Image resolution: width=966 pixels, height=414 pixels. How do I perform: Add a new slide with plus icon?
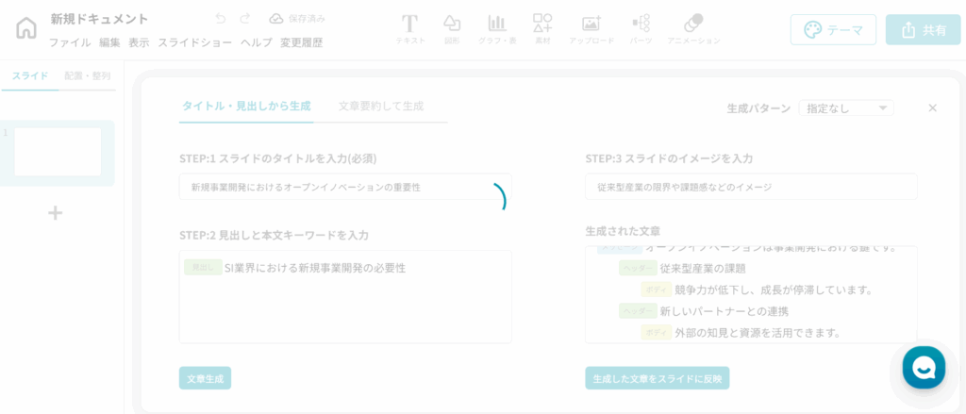56,213
